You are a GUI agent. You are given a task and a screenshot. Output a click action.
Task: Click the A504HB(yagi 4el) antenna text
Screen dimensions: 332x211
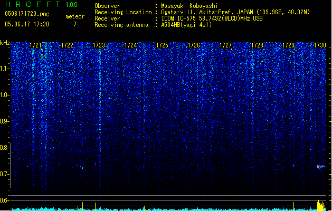point(186,25)
